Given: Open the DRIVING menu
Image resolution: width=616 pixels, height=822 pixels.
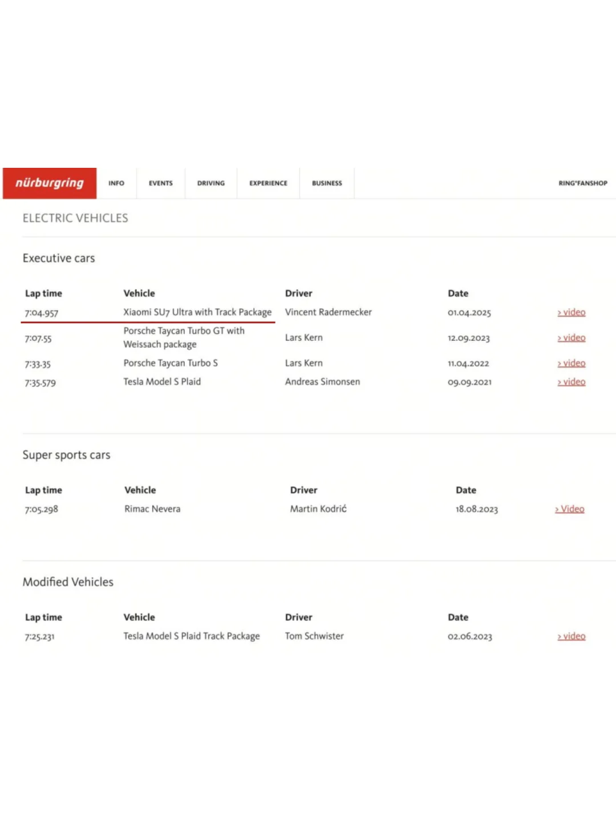Looking at the screenshot, I should tap(211, 183).
